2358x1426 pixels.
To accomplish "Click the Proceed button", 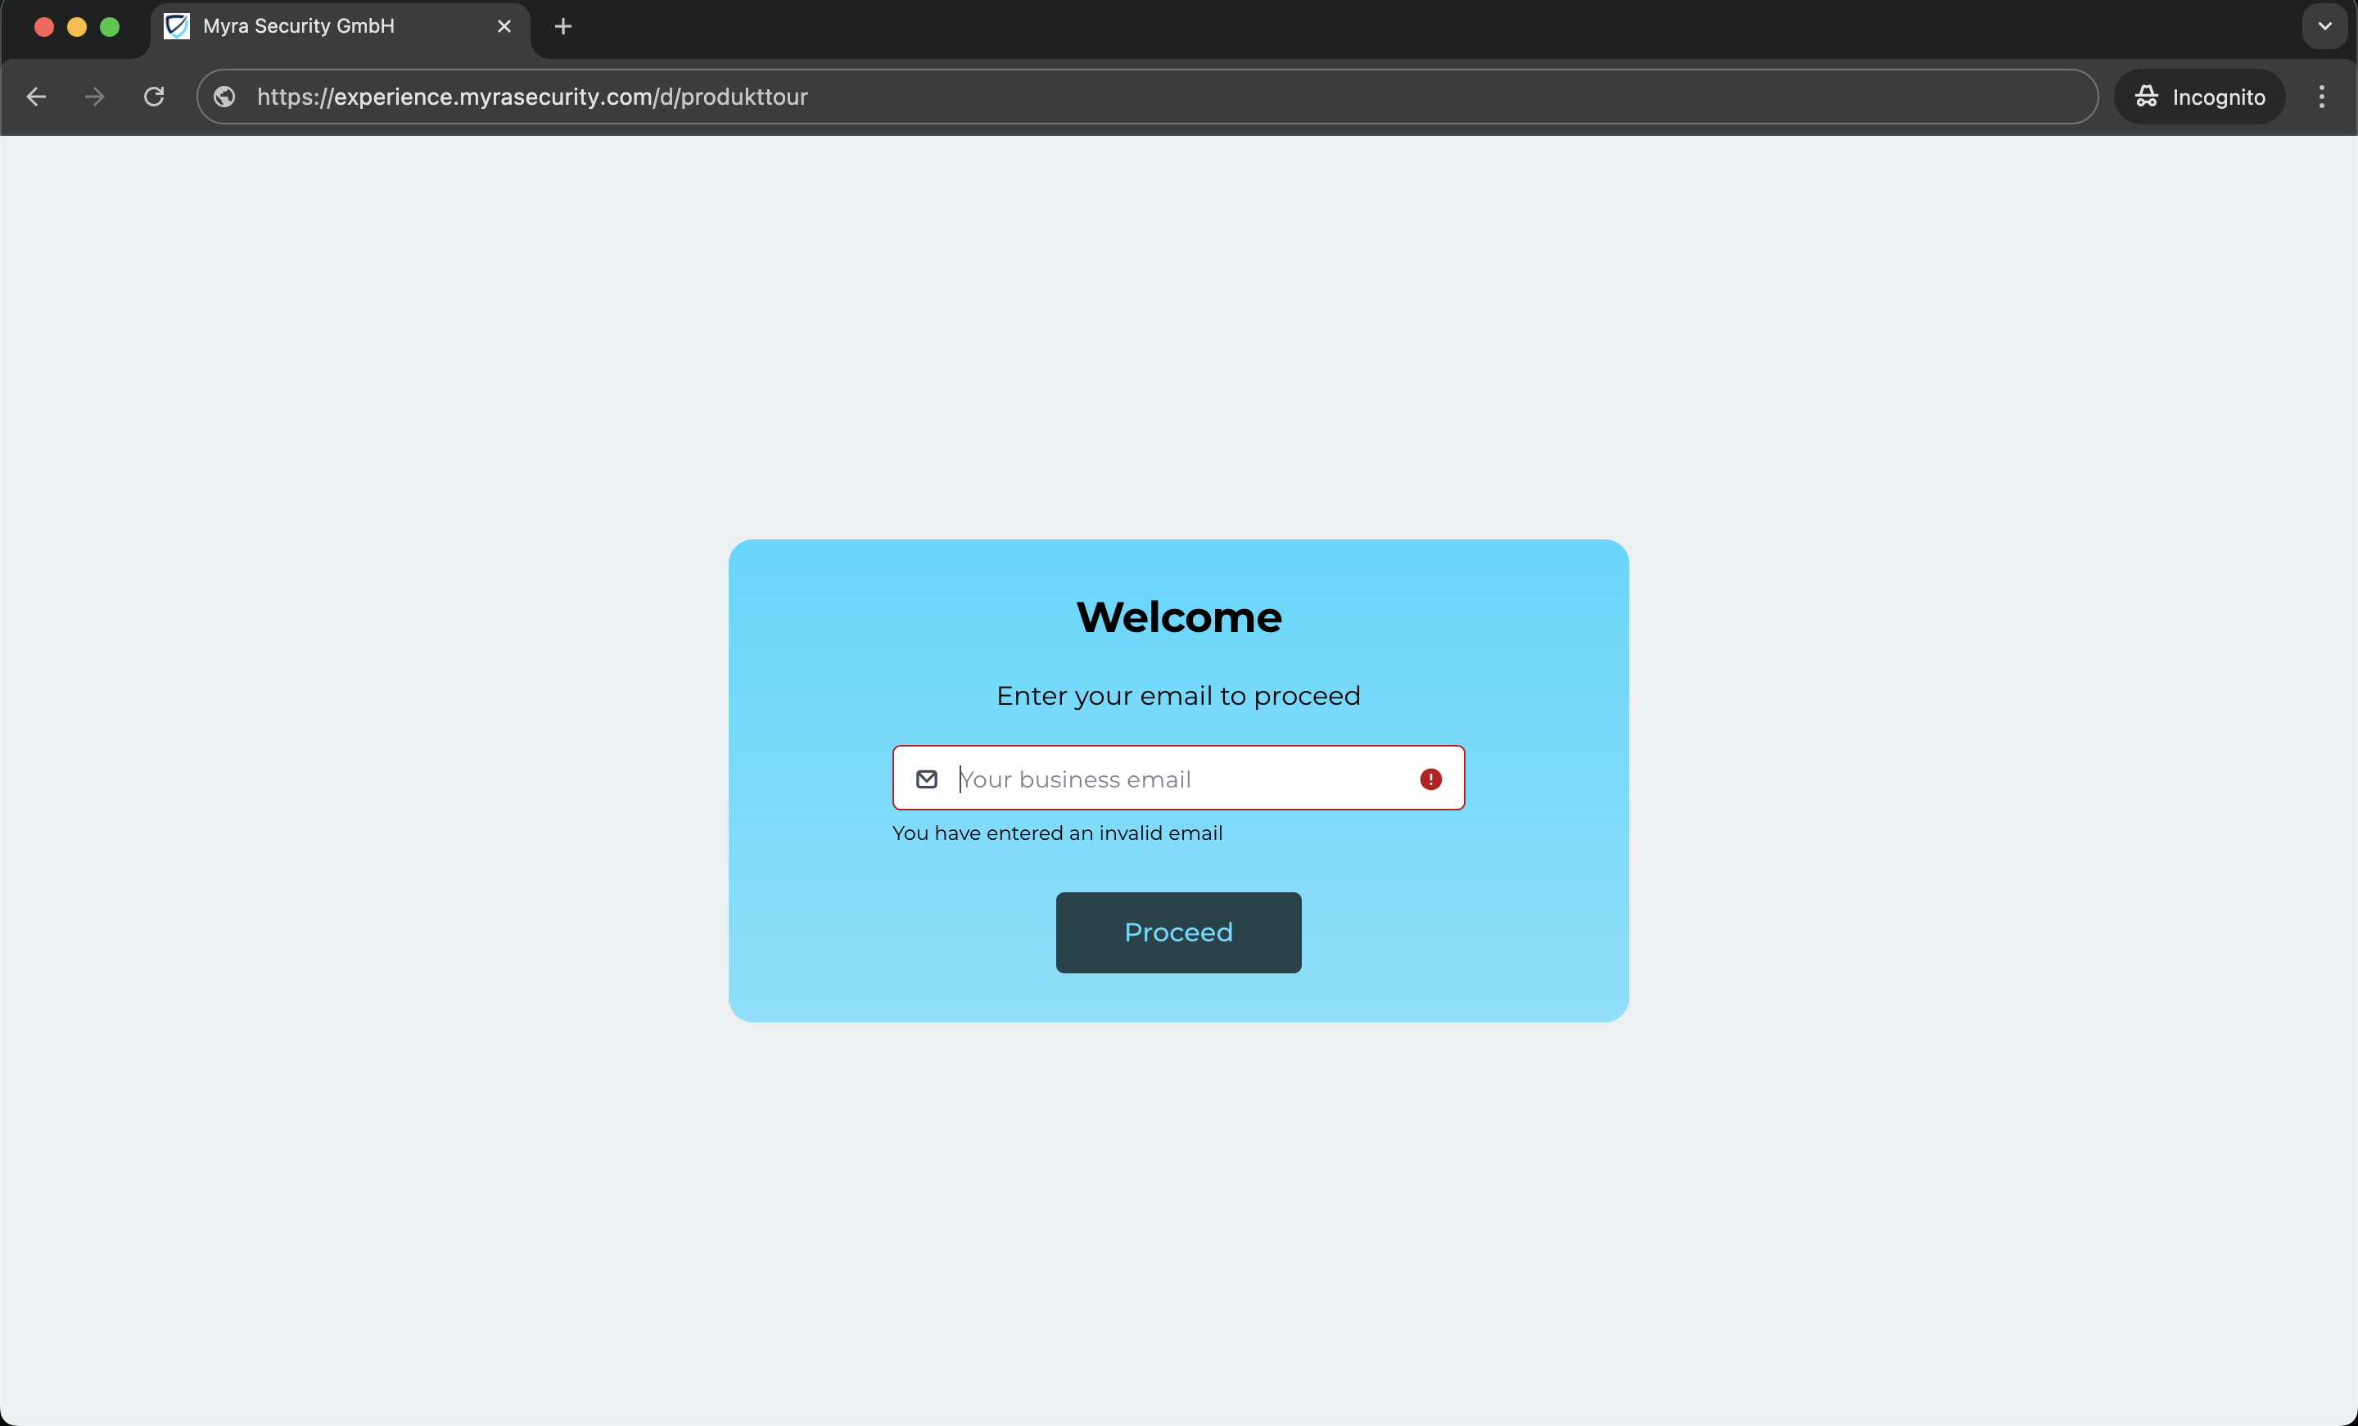I will [1178, 932].
